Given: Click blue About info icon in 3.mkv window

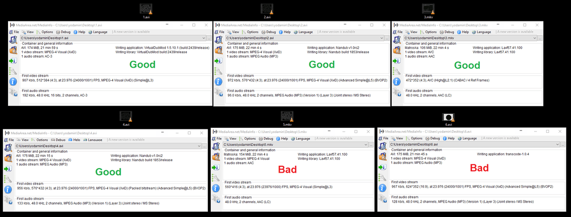Looking at the screenshot, I should tap(397, 81).
